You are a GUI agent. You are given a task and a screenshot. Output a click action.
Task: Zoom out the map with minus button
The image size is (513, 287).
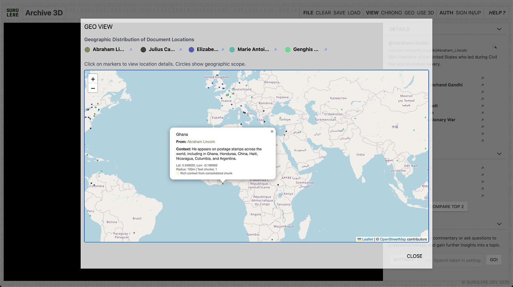point(93,88)
